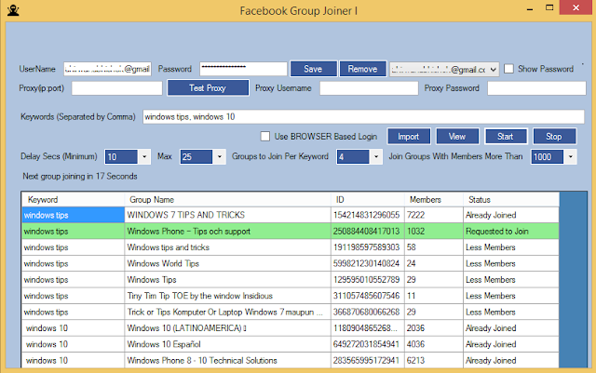596x373 pixels.
Task: Open Groups to Join Per Keyword dropdown
Action: (376, 157)
